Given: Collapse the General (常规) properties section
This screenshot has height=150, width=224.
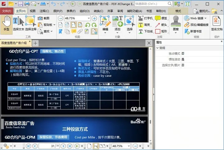Looking at the screenshot, I should [x=157, y=48].
